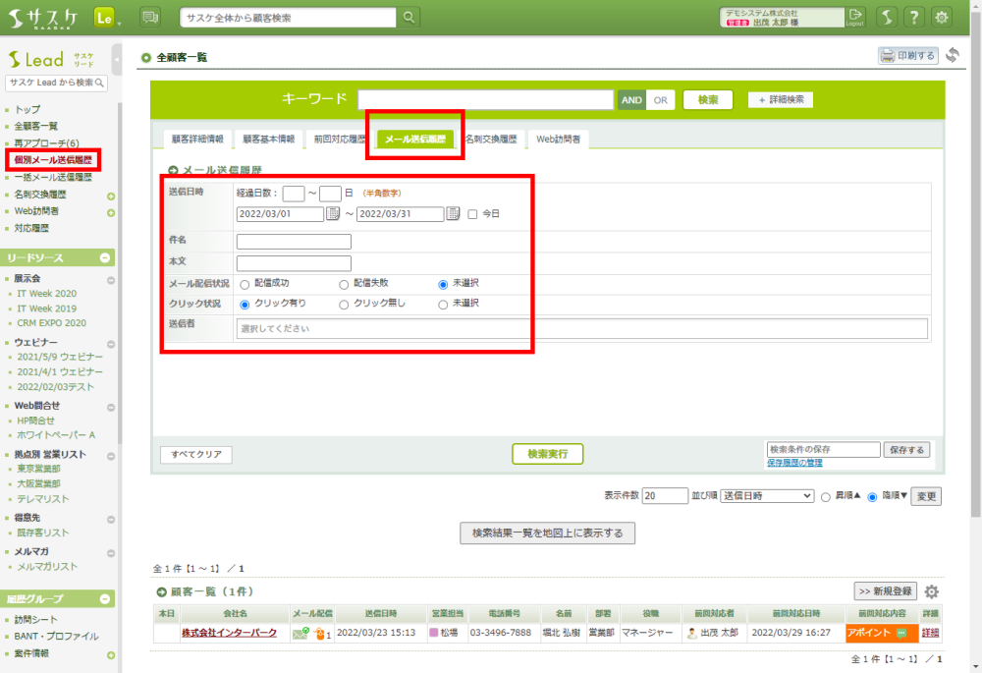The image size is (982, 673).
Task: Click the chat message icon in top bar
Action: (150, 18)
